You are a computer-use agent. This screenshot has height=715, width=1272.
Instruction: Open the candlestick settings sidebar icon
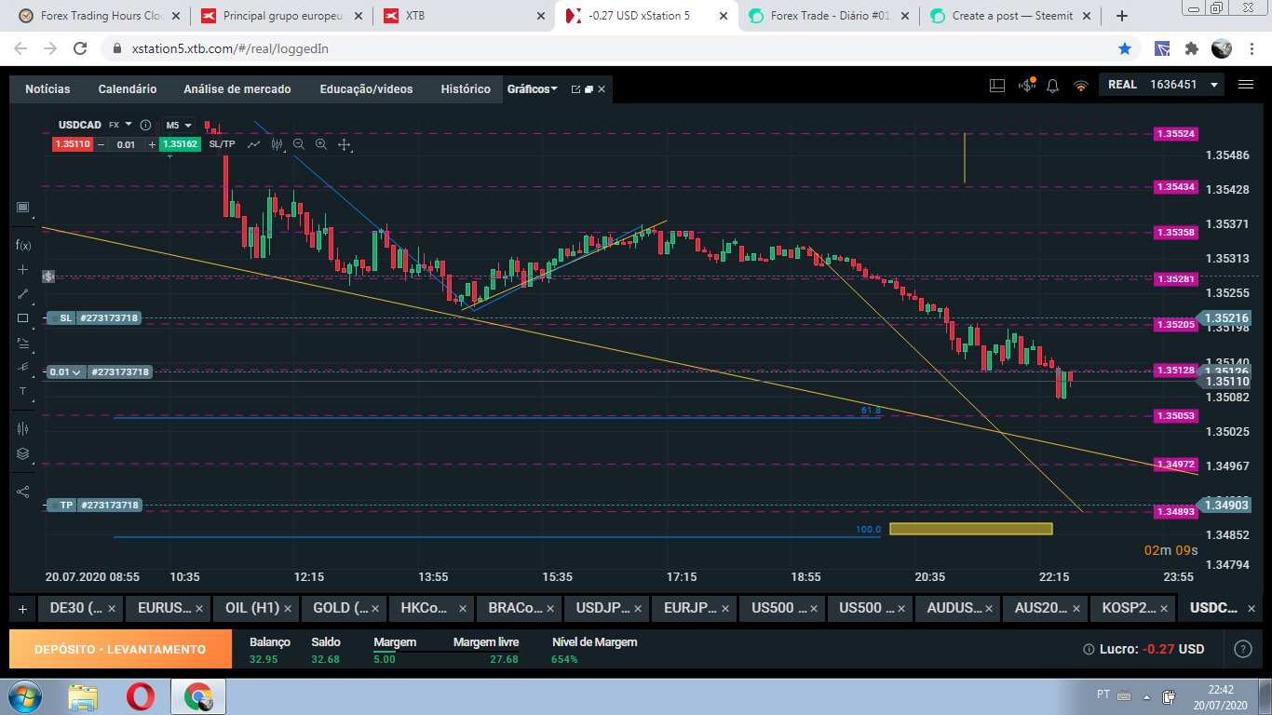(x=23, y=428)
